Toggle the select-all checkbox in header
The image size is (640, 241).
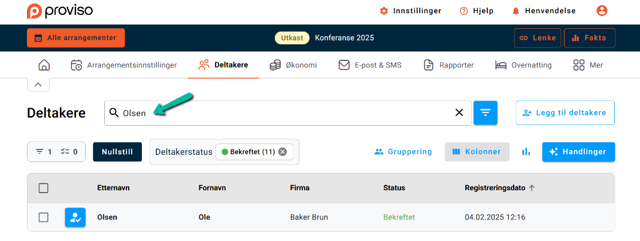coord(43,188)
